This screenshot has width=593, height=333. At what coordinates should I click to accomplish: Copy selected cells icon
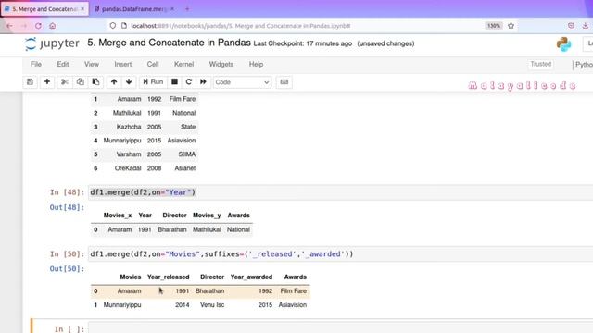point(81,82)
